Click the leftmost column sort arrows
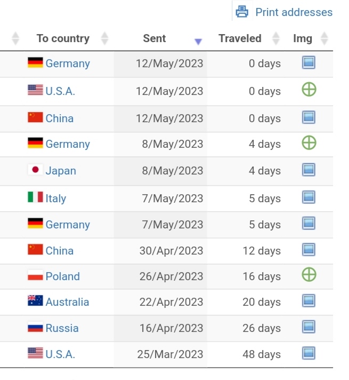This screenshot has height=380, width=349. click(x=15, y=38)
